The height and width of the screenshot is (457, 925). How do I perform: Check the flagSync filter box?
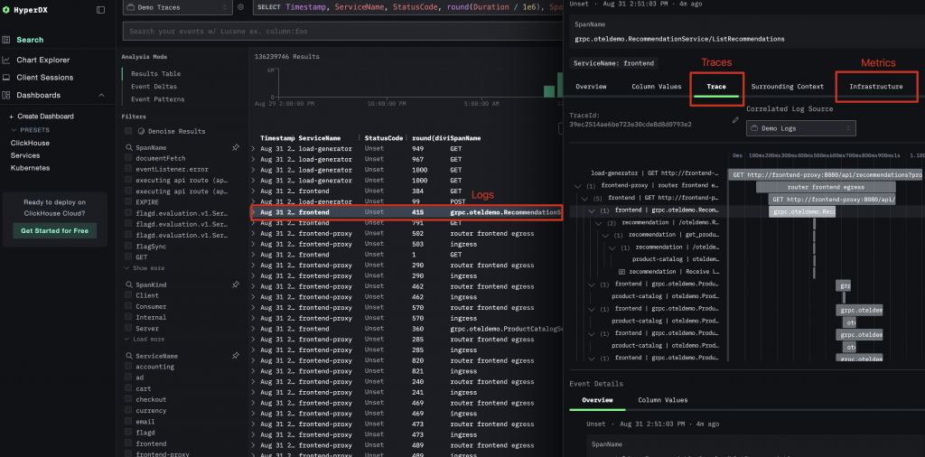tap(128, 247)
